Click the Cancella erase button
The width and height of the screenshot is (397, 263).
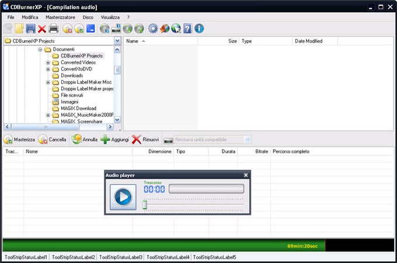coord(52,139)
